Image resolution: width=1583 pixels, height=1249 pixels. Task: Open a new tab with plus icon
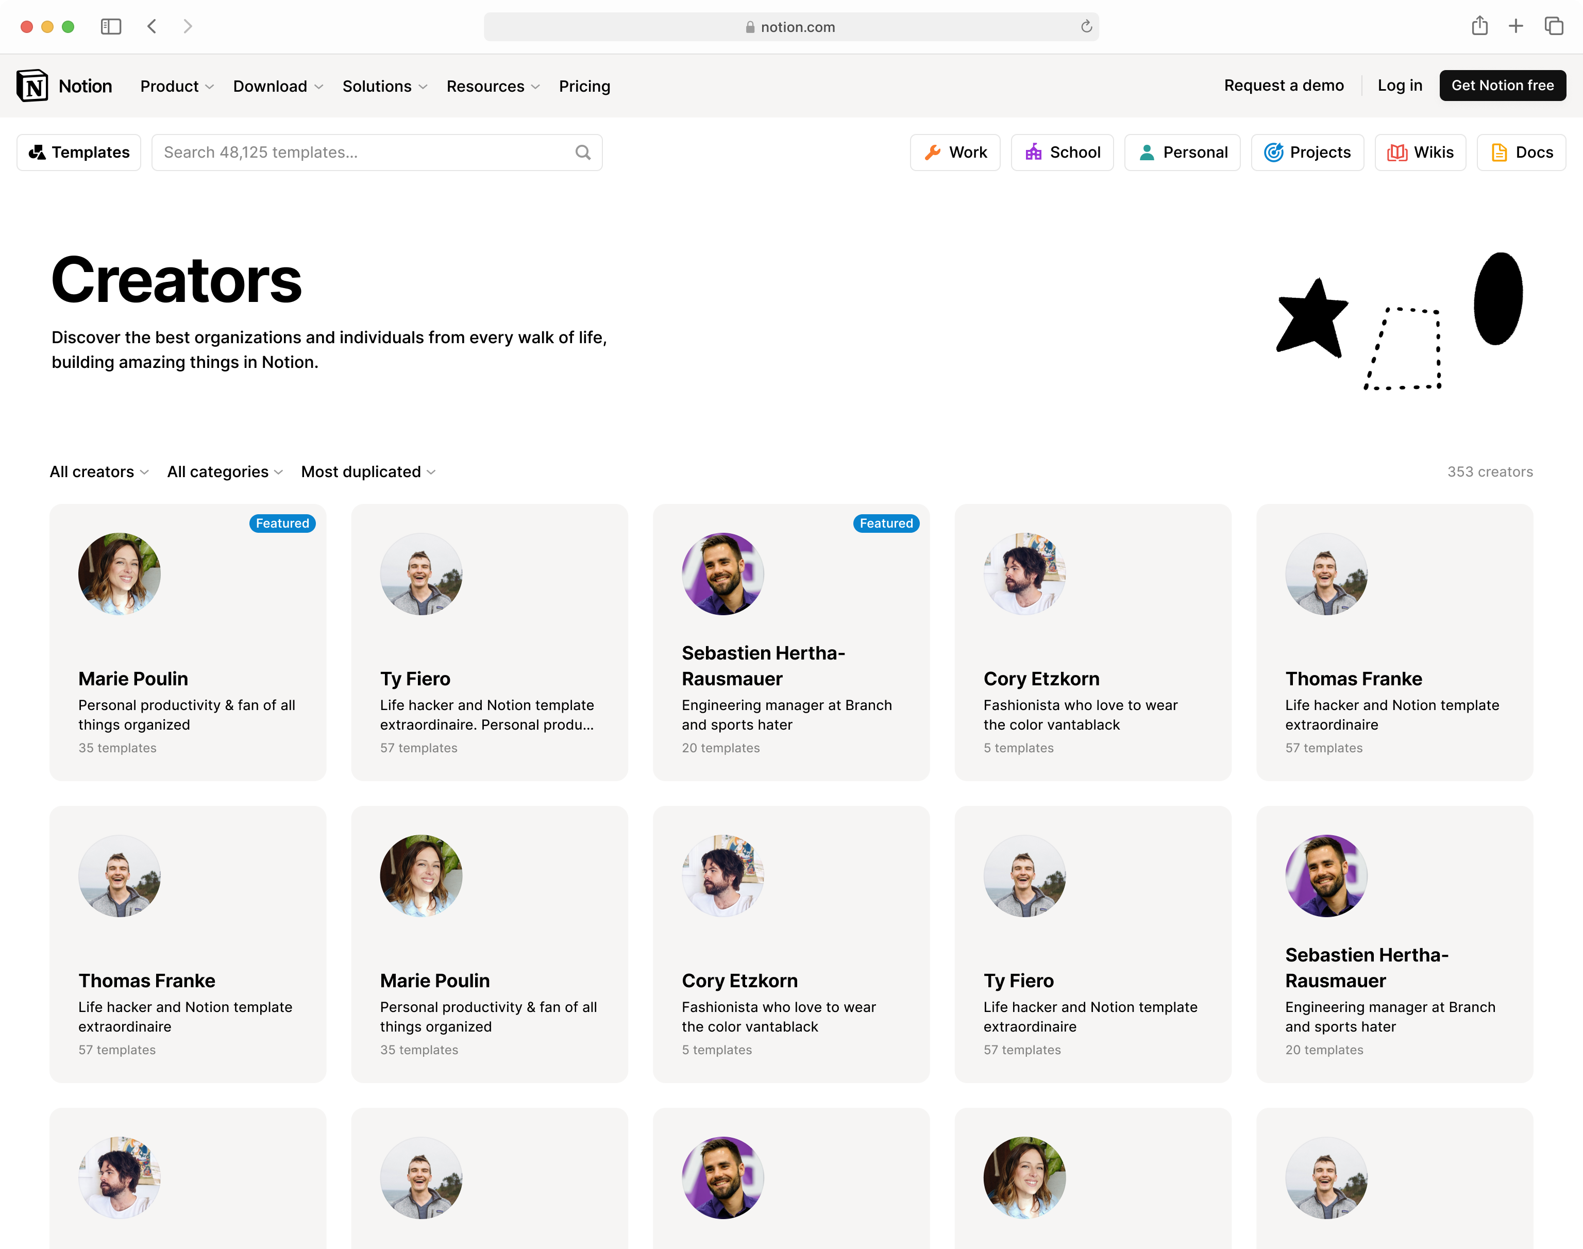point(1515,26)
